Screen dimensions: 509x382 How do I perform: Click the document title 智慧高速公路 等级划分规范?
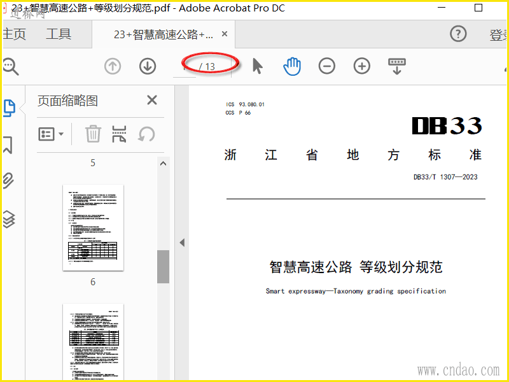pyautogui.click(x=356, y=267)
